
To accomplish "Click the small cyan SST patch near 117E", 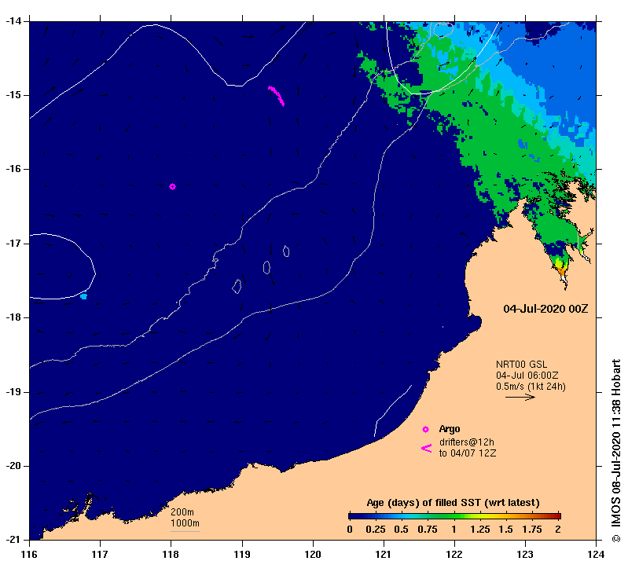I will (83, 296).
